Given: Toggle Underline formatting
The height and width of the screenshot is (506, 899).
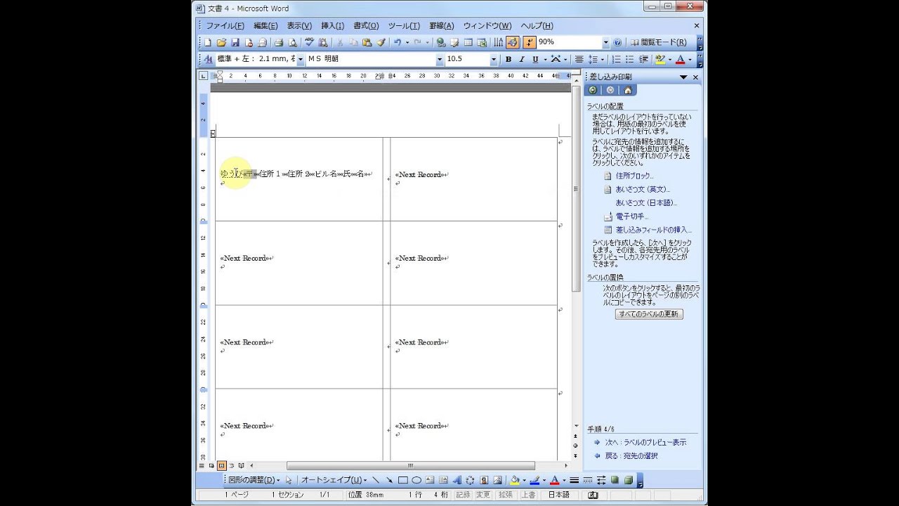Looking at the screenshot, I should point(535,60).
